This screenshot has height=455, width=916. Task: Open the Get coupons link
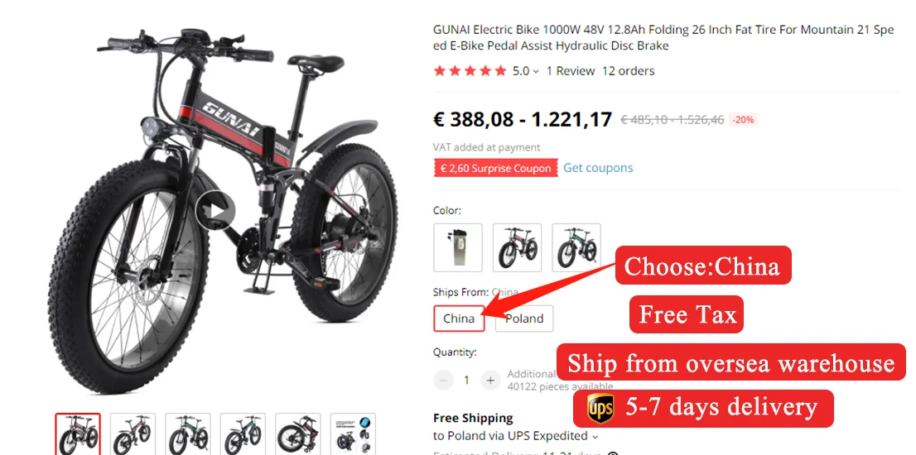[x=598, y=168]
